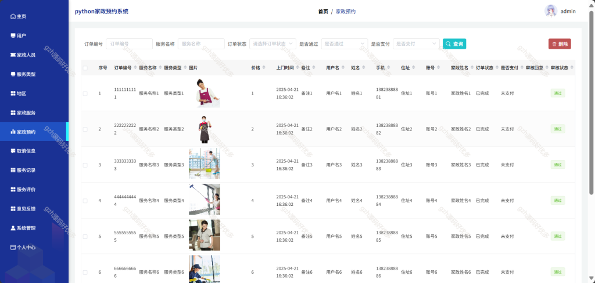The width and height of the screenshot is (595, 283).
Task: Check the box for row 服务名称6
Action: (x=85, y=272)
